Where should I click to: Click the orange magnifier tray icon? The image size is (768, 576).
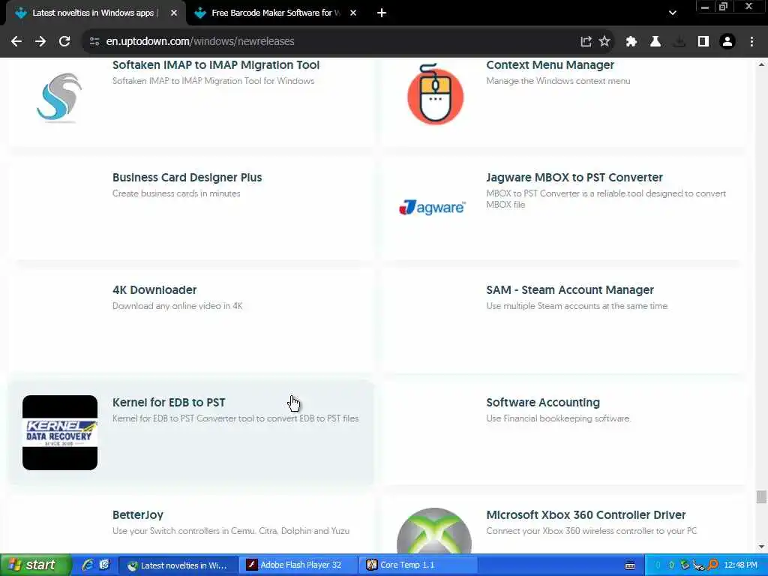pos(714,565)
